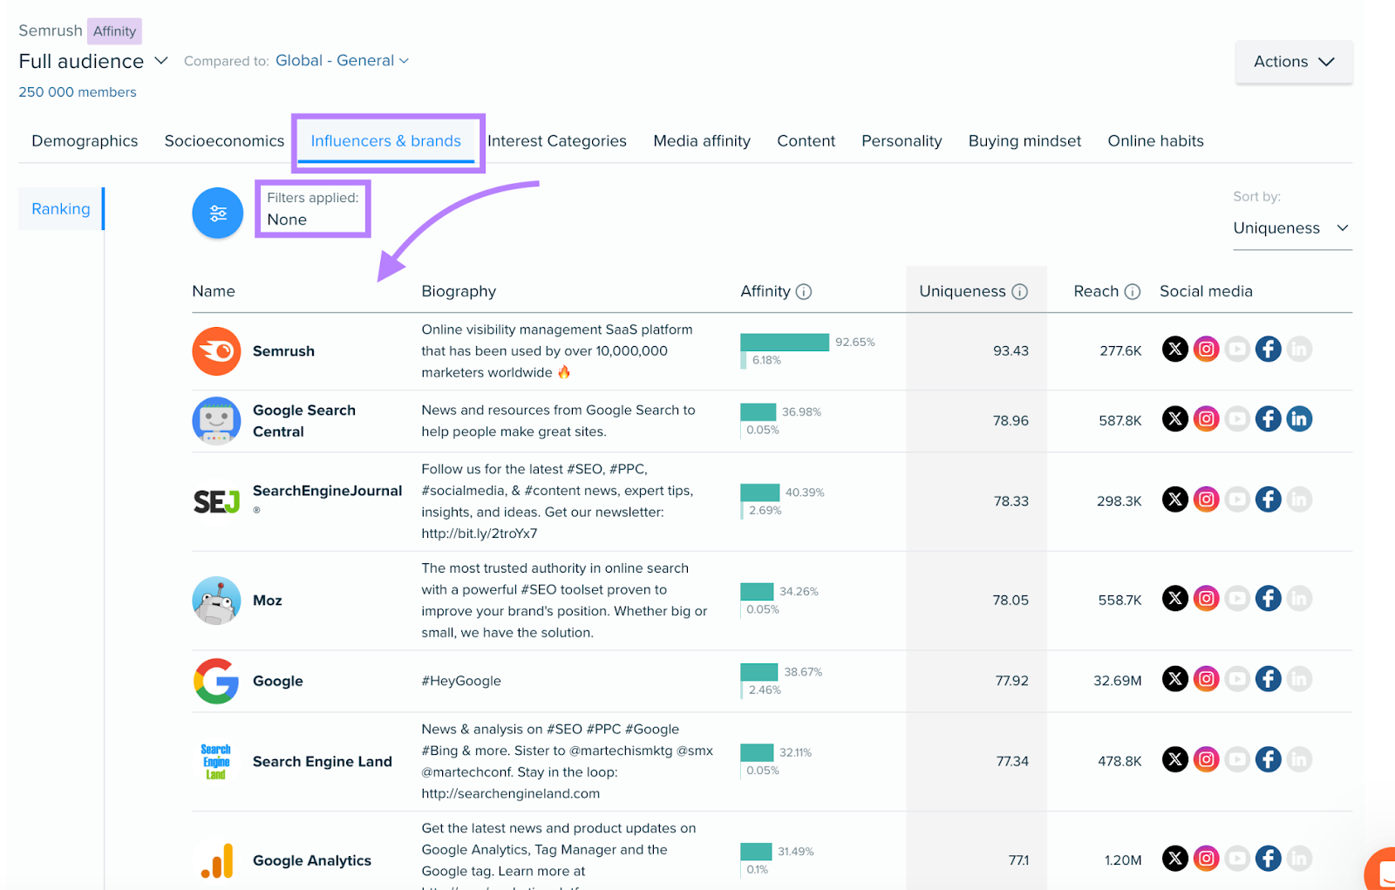Click the Moz robot logo
Viewport: 1395px width, 890px height.
215,600
